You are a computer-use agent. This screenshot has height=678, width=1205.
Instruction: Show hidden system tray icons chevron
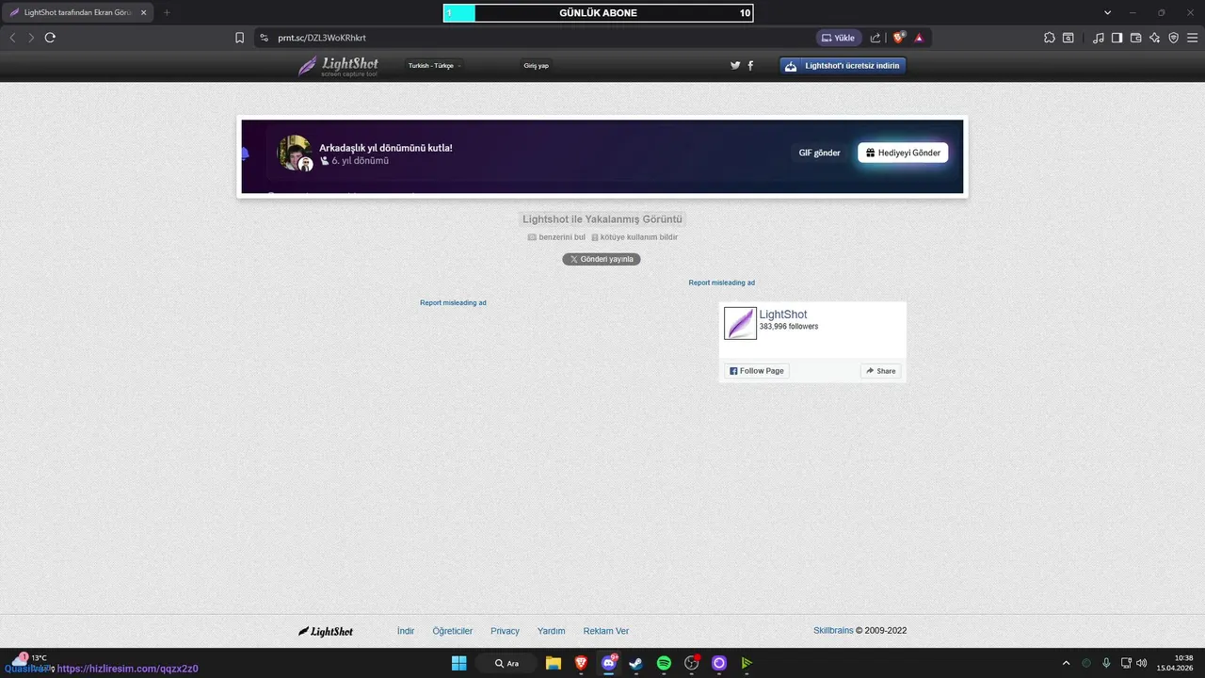click(x=1066, y=663)
